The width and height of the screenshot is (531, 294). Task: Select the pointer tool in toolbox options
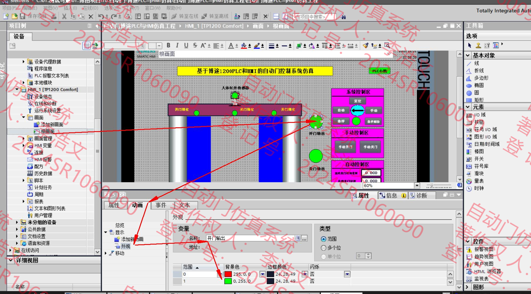(x=470, y=45)
